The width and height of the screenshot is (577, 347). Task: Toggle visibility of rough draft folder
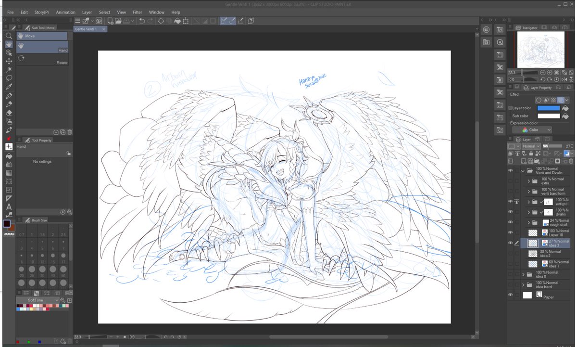[x=511, y=222]
